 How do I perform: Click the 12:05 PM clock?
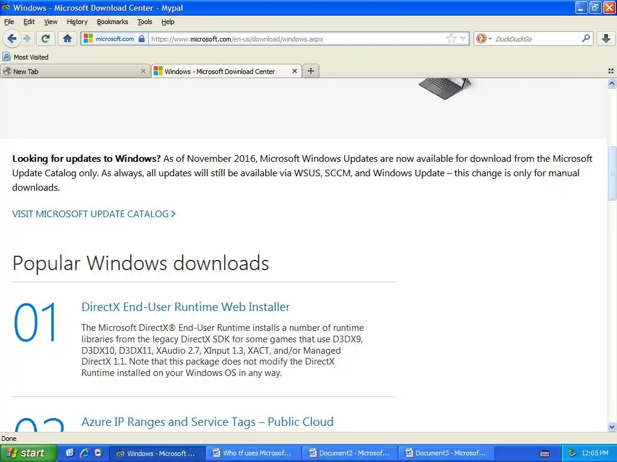click(595, 454)
